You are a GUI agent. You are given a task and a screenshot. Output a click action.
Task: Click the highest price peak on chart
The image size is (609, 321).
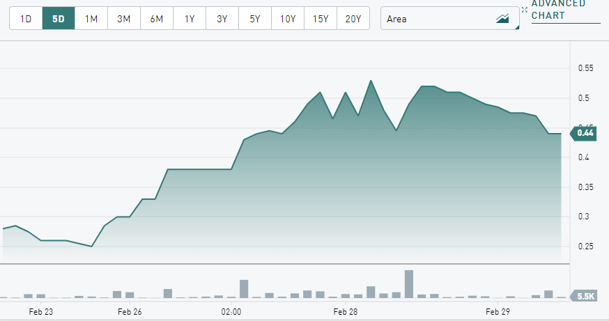click(371, 81)
